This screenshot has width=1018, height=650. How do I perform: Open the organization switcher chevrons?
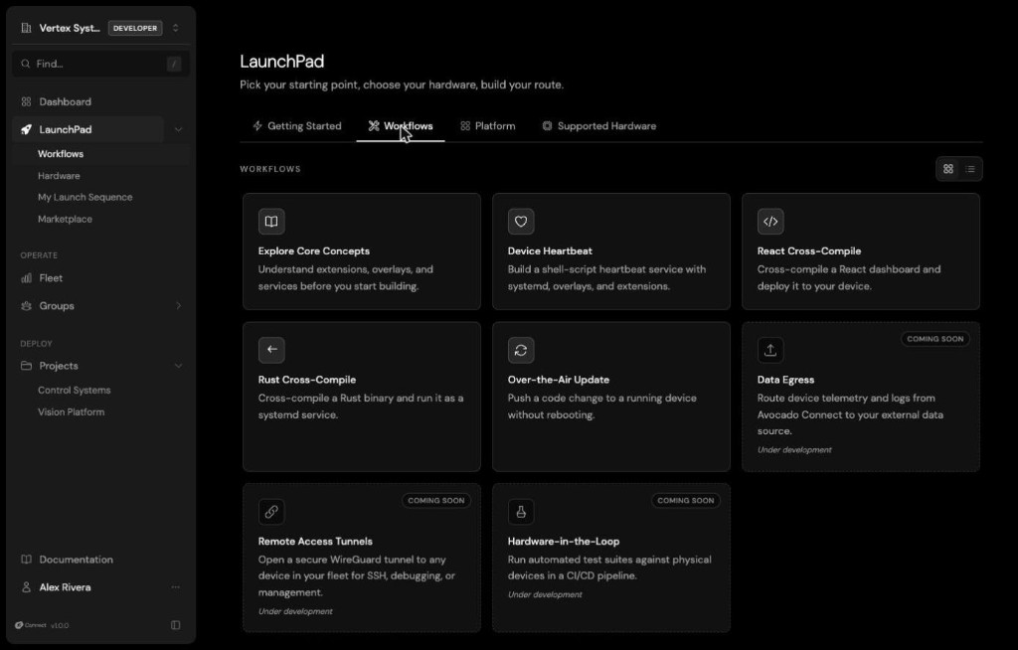[x=175, y=28]
